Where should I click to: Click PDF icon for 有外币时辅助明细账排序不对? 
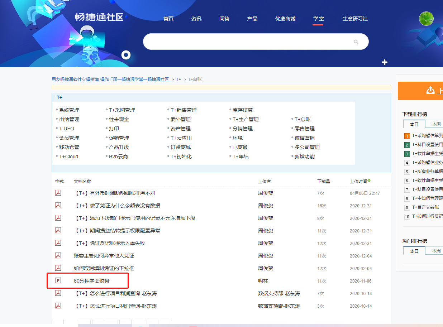(58, 193)
